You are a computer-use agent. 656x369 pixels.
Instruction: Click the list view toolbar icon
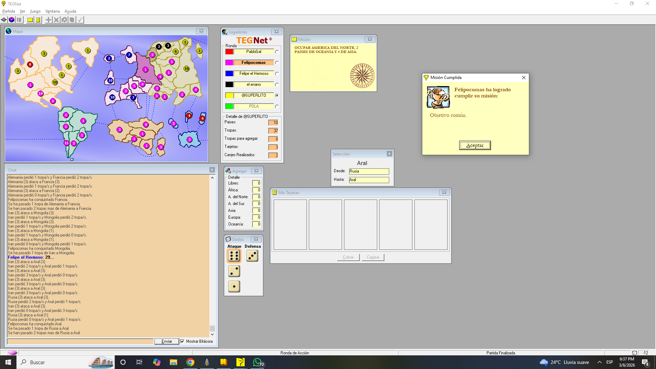pyautogui.click(x=19, y=20)
